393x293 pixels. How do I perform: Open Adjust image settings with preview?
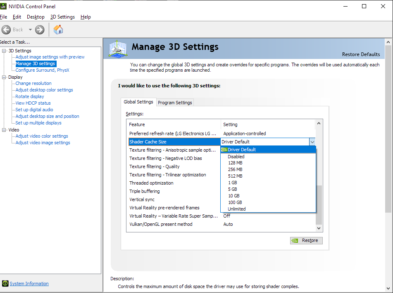coord(50,57)
